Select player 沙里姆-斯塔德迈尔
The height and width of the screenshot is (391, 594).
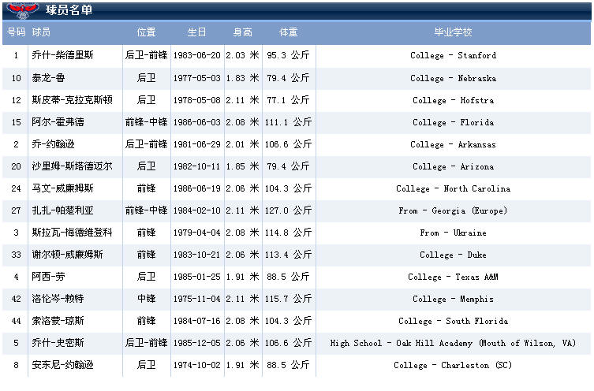point(72,166)
